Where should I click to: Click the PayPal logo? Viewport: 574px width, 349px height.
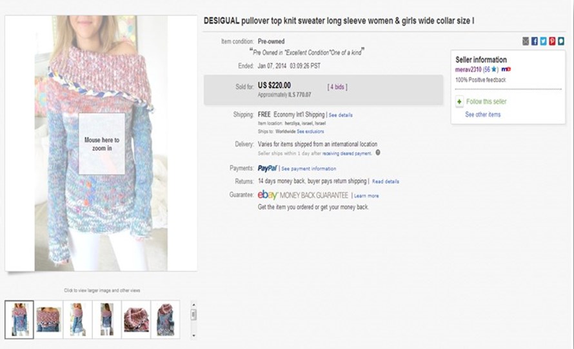point(267,168)
